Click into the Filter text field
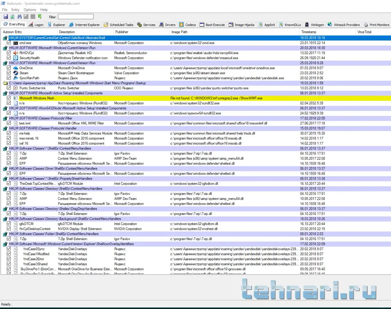The height and width of the screenshot is (309, 391). tap(76, 17)
